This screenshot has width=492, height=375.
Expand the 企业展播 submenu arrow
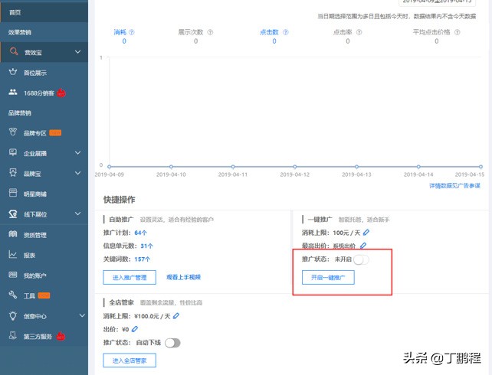(78, 152)
